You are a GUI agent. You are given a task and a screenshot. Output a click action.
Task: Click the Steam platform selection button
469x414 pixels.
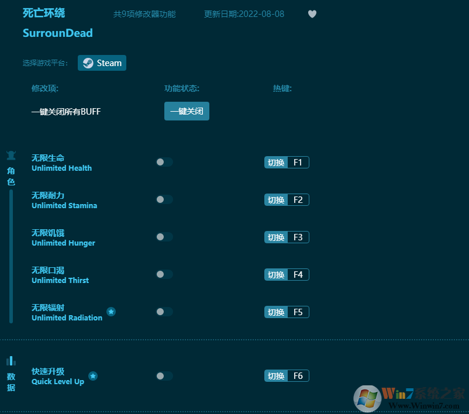coord(102,63)
